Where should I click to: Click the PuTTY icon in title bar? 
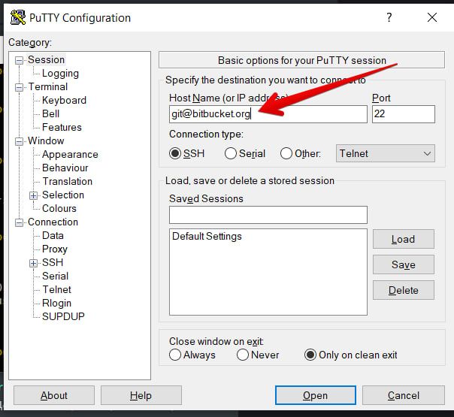[18, 17]
